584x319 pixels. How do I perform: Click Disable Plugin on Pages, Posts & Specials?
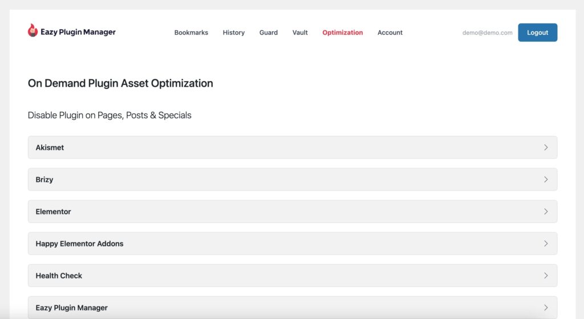coord(109,115)
